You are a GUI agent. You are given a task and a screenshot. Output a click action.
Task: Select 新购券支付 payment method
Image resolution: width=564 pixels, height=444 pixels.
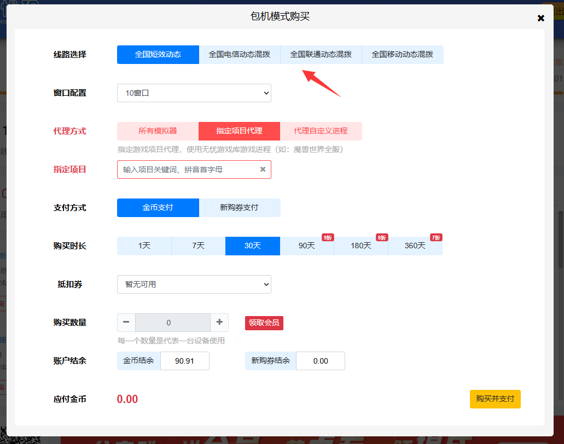240,208
